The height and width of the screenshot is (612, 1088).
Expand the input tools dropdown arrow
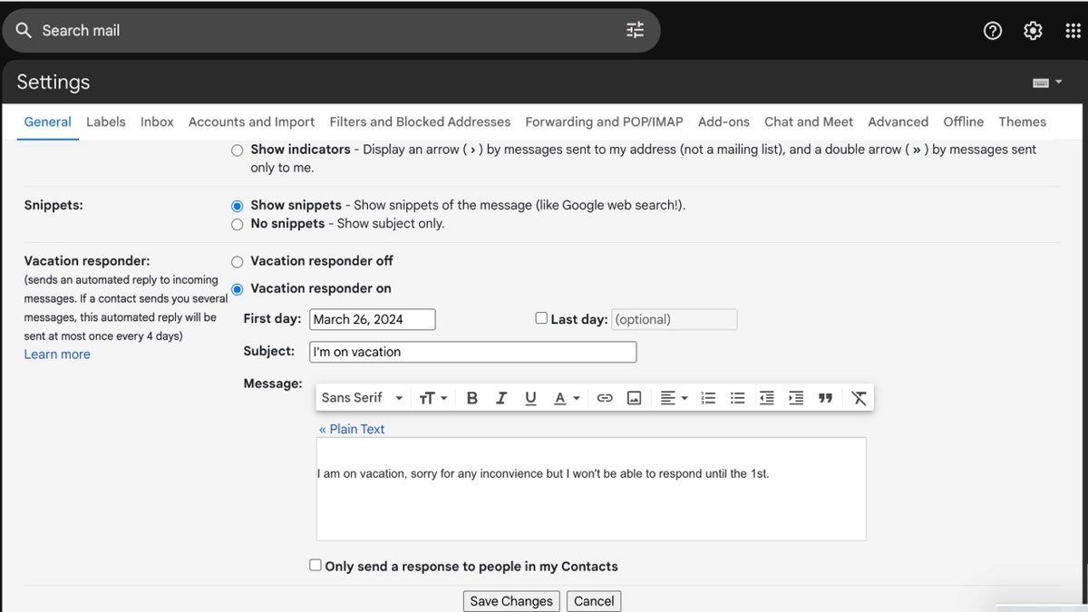(1058, 83)
